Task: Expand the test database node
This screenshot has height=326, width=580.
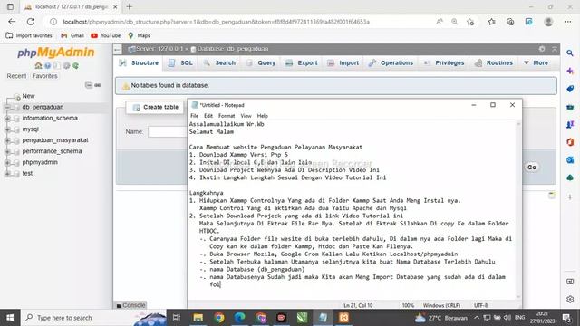Action: point(7,173)
